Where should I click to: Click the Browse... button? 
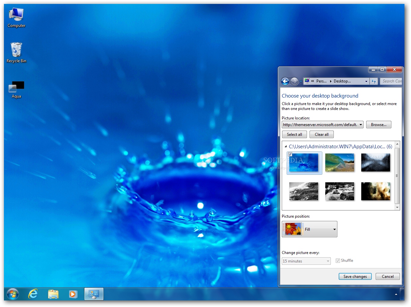pyautogui.click(x=379, y=125)
